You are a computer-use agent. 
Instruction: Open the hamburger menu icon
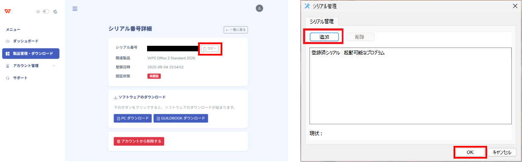point(75,8)
